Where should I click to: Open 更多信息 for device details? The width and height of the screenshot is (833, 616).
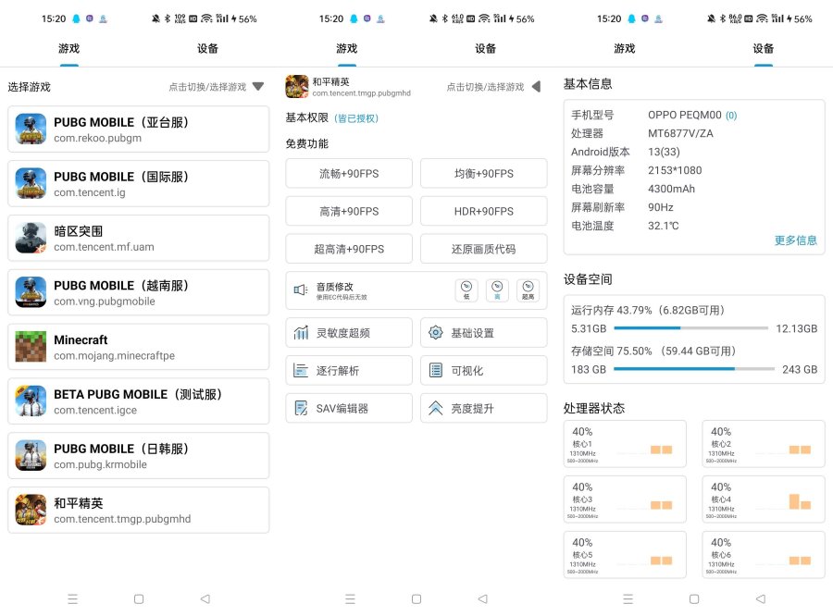[x=795, y=240]
